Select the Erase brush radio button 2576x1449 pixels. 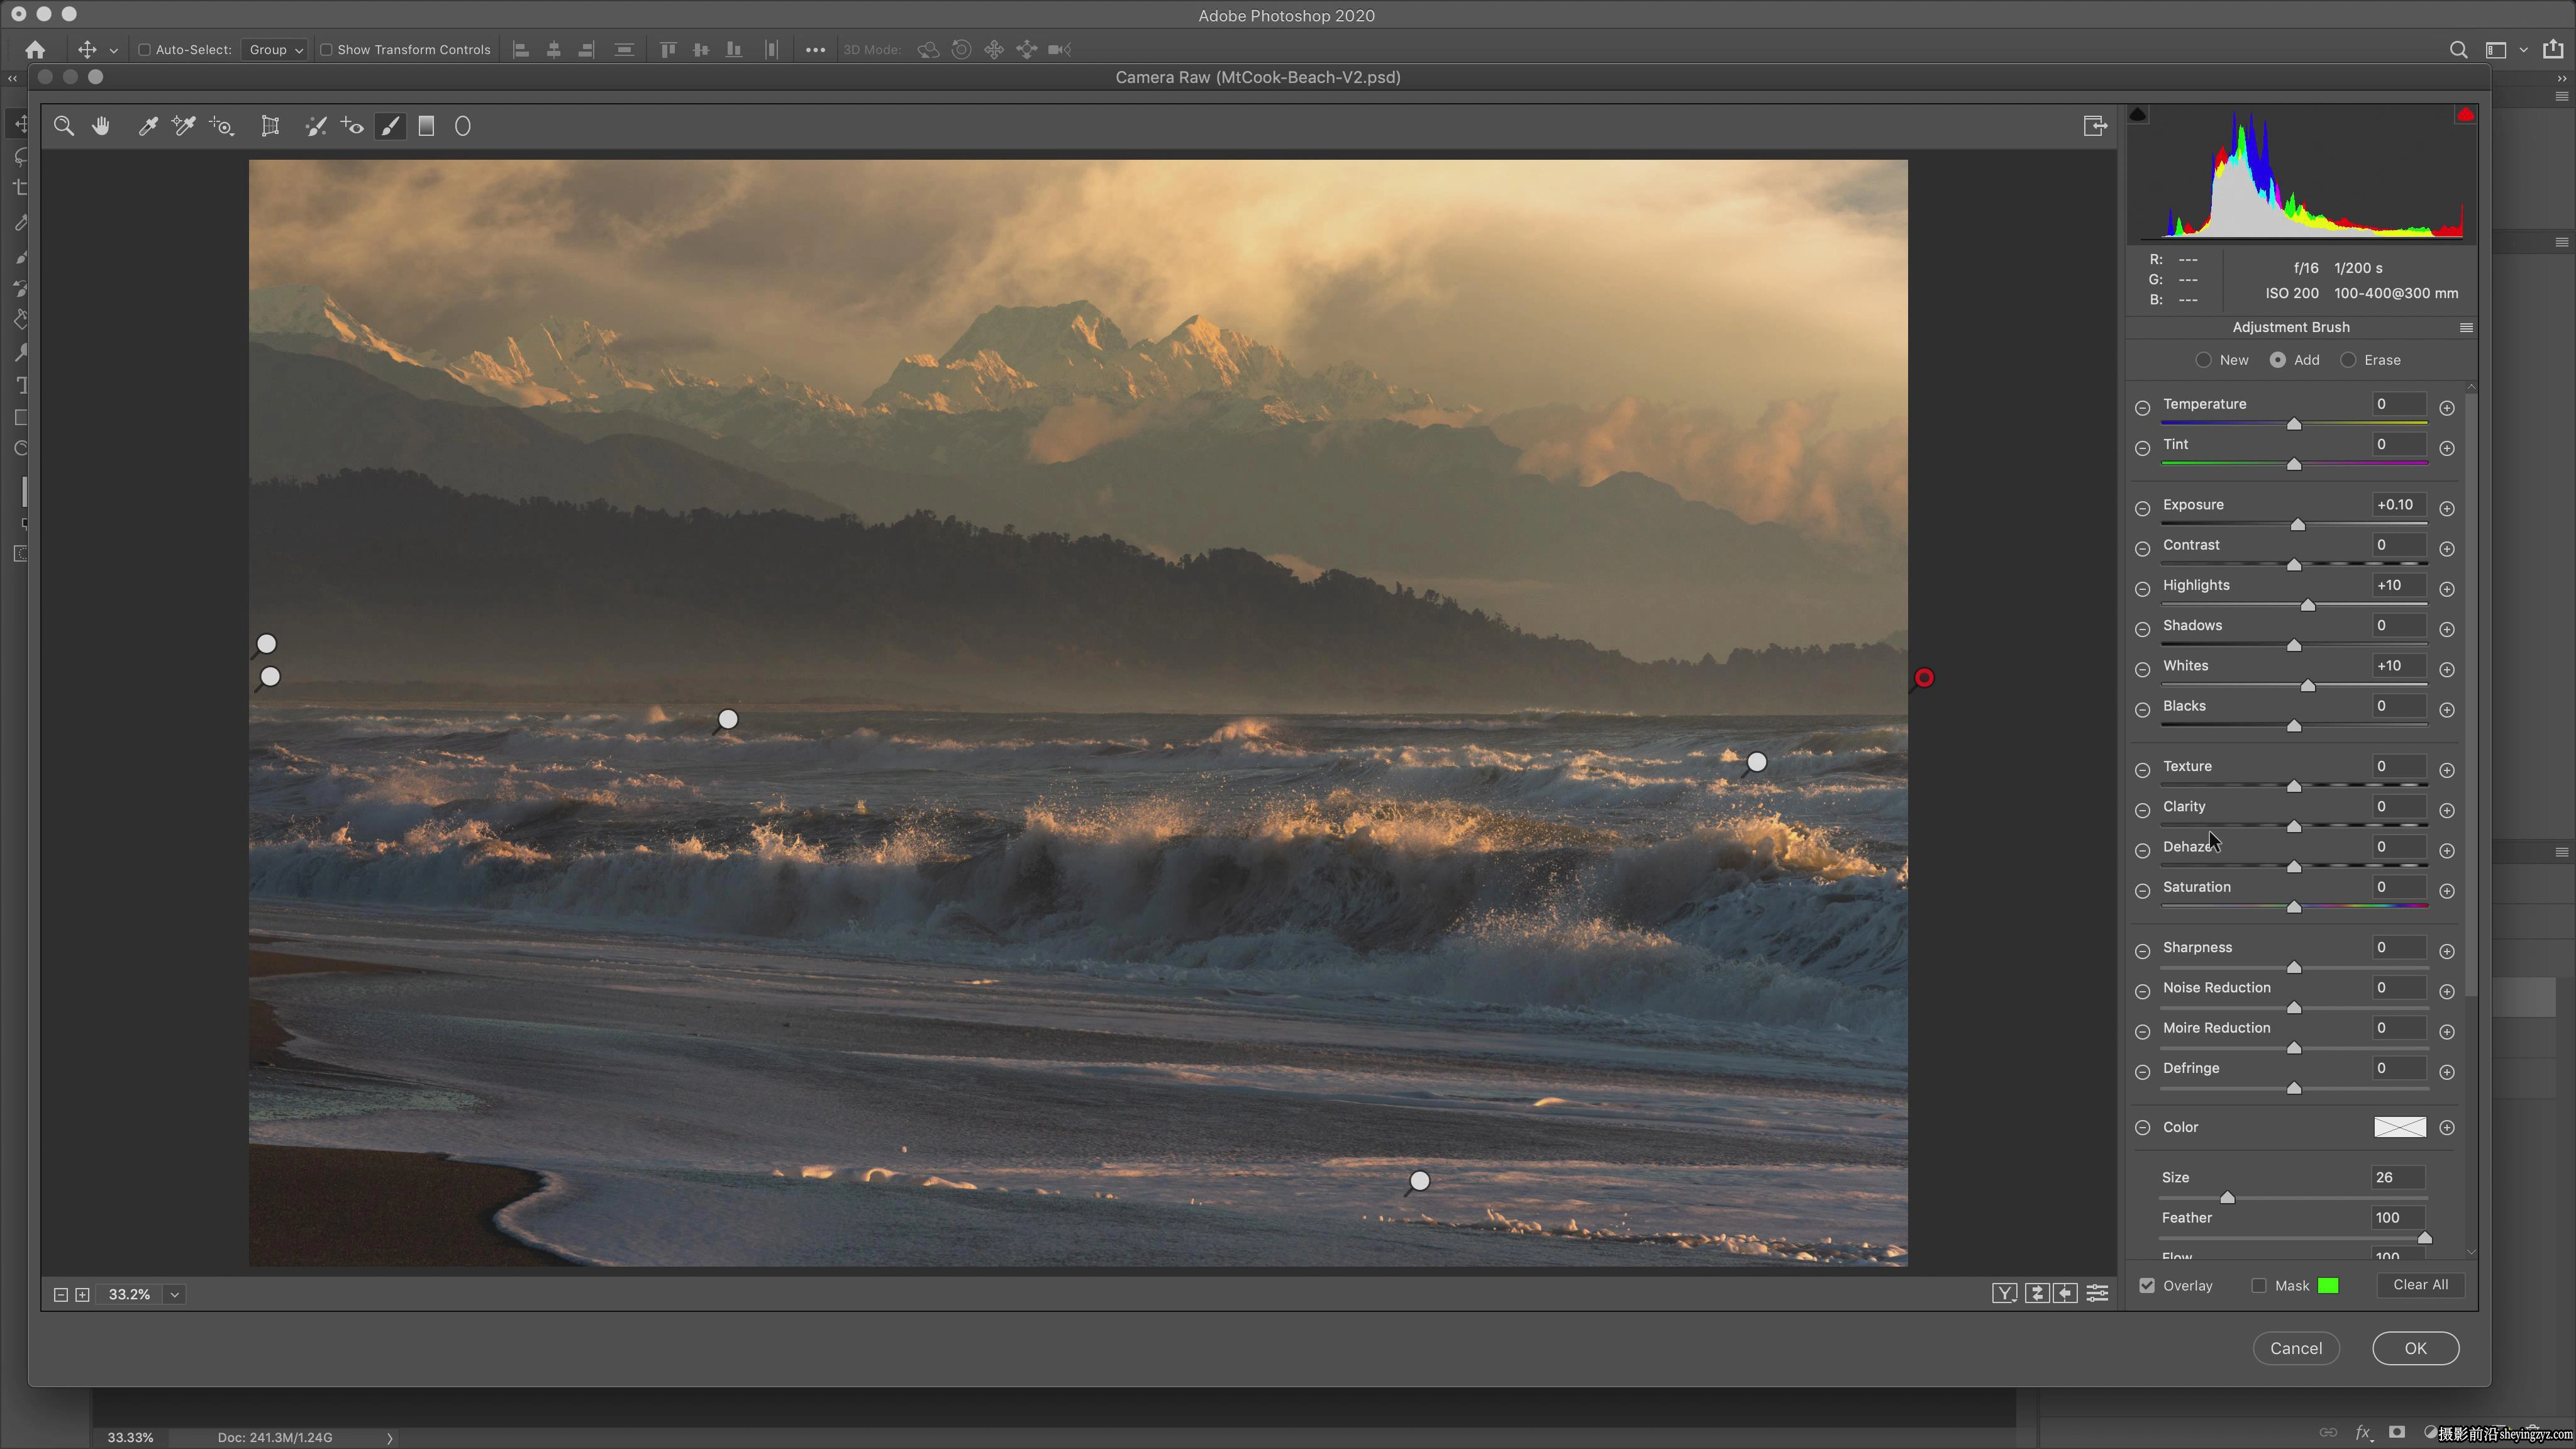point(2348,360)
